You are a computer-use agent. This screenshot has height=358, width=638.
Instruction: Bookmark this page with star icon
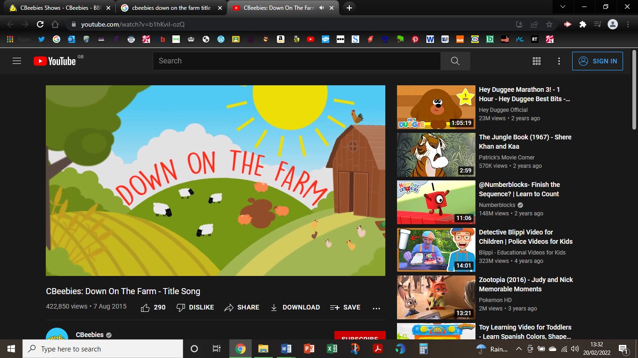(x=549, y=24)
